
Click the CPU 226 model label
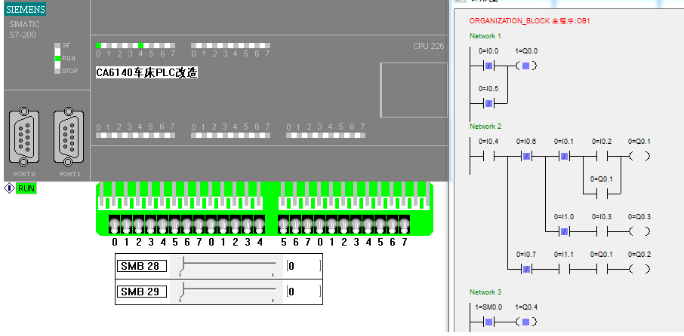point(428,46)
